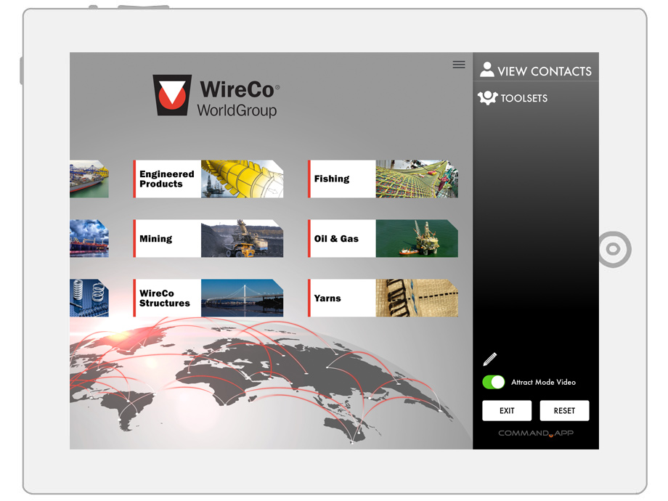Open the hamburger menu icon
Image resolution: width=668 pixels, height=501 pixels.
click(458, 65)
